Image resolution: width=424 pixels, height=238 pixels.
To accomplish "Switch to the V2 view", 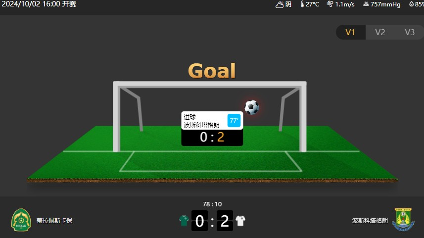I will [x=380, y=32].
